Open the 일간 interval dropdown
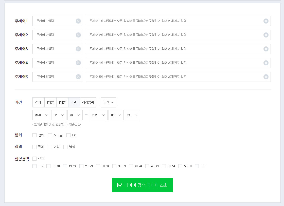Image resolution: width=284 pixels, height=206 pixels. 108,102
